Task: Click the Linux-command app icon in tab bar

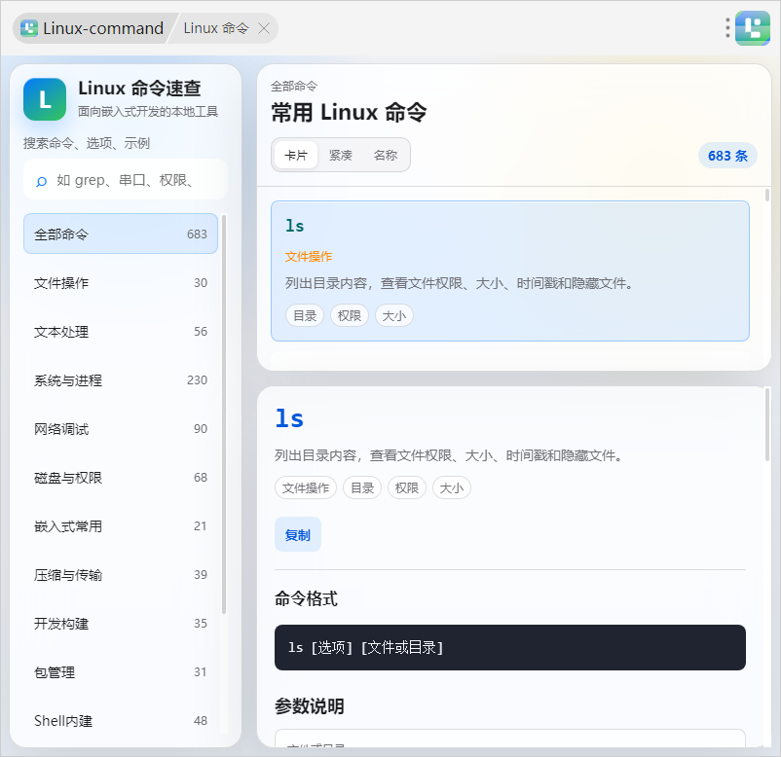Action: (x=29, y=28)
